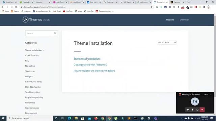Open the browser home page icon
Image resolution: width=216 pixels, height=121 pixels.
pos(16,7)
